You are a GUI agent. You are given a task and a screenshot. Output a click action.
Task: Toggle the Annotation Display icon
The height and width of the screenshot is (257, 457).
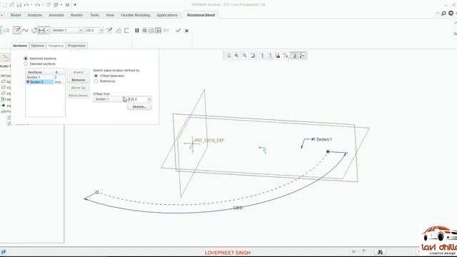point(294,56)
